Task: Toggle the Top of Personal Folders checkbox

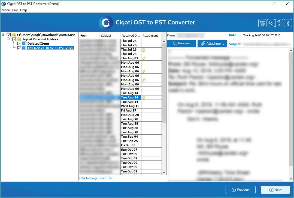Action: tap(14, 39)
